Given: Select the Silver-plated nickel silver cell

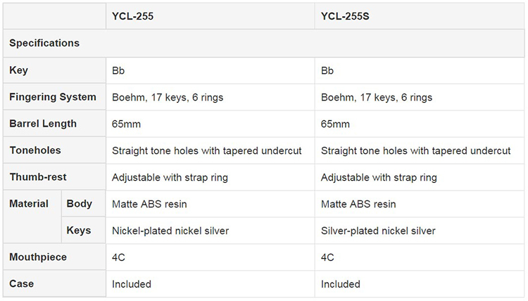Looking at the screenshot, I should (378, 231).
